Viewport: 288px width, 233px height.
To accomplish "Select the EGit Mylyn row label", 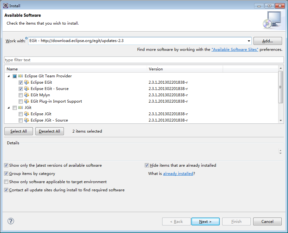I will click(40, 95).
